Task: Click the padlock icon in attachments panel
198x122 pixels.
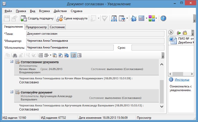Action: pyautogui.click(x=185, y=32)
